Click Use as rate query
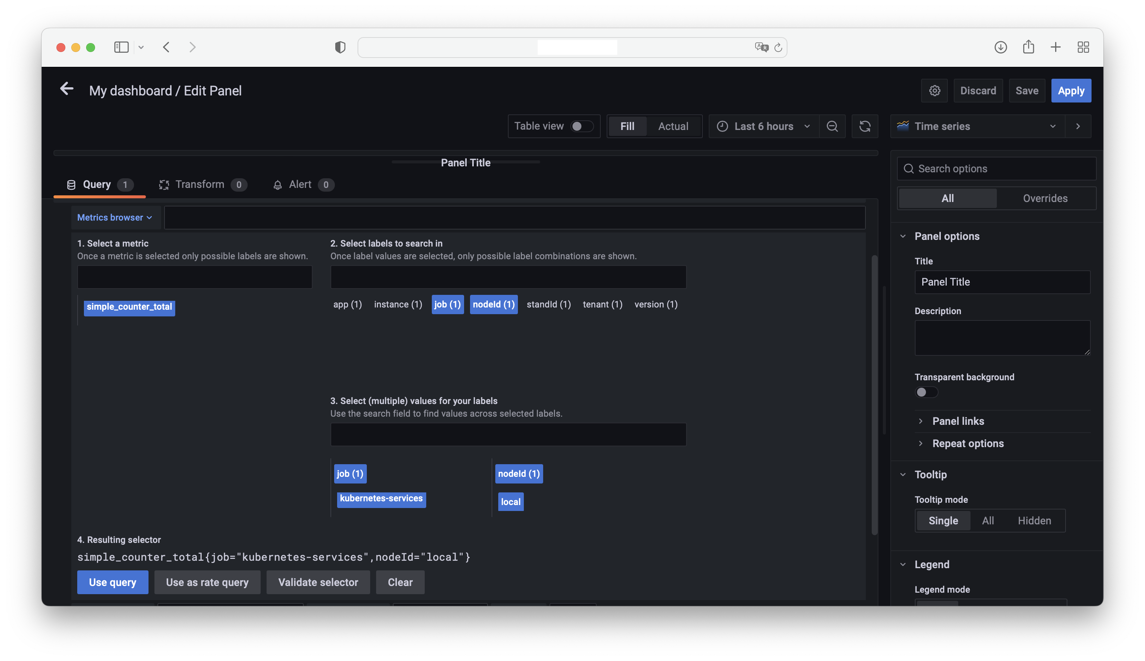The image size is (1145, 661). [207, 582]
